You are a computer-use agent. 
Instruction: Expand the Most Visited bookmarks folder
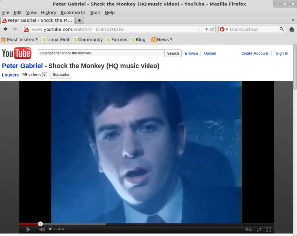[20, 39]
